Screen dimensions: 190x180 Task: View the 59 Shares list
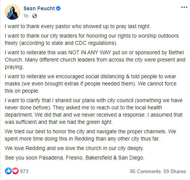(x=175, y=171)
